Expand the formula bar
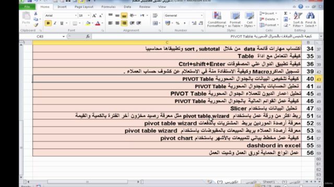The image size is (334, 187). (x=321, y=36)
